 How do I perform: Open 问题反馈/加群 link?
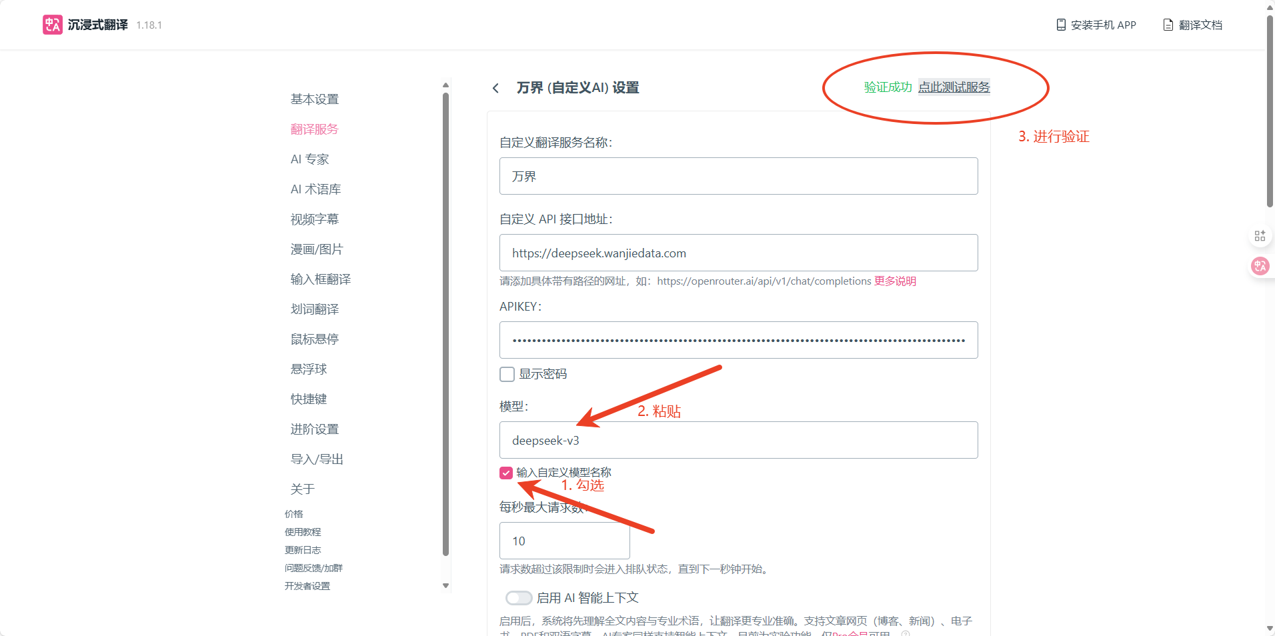click(313, 568)
